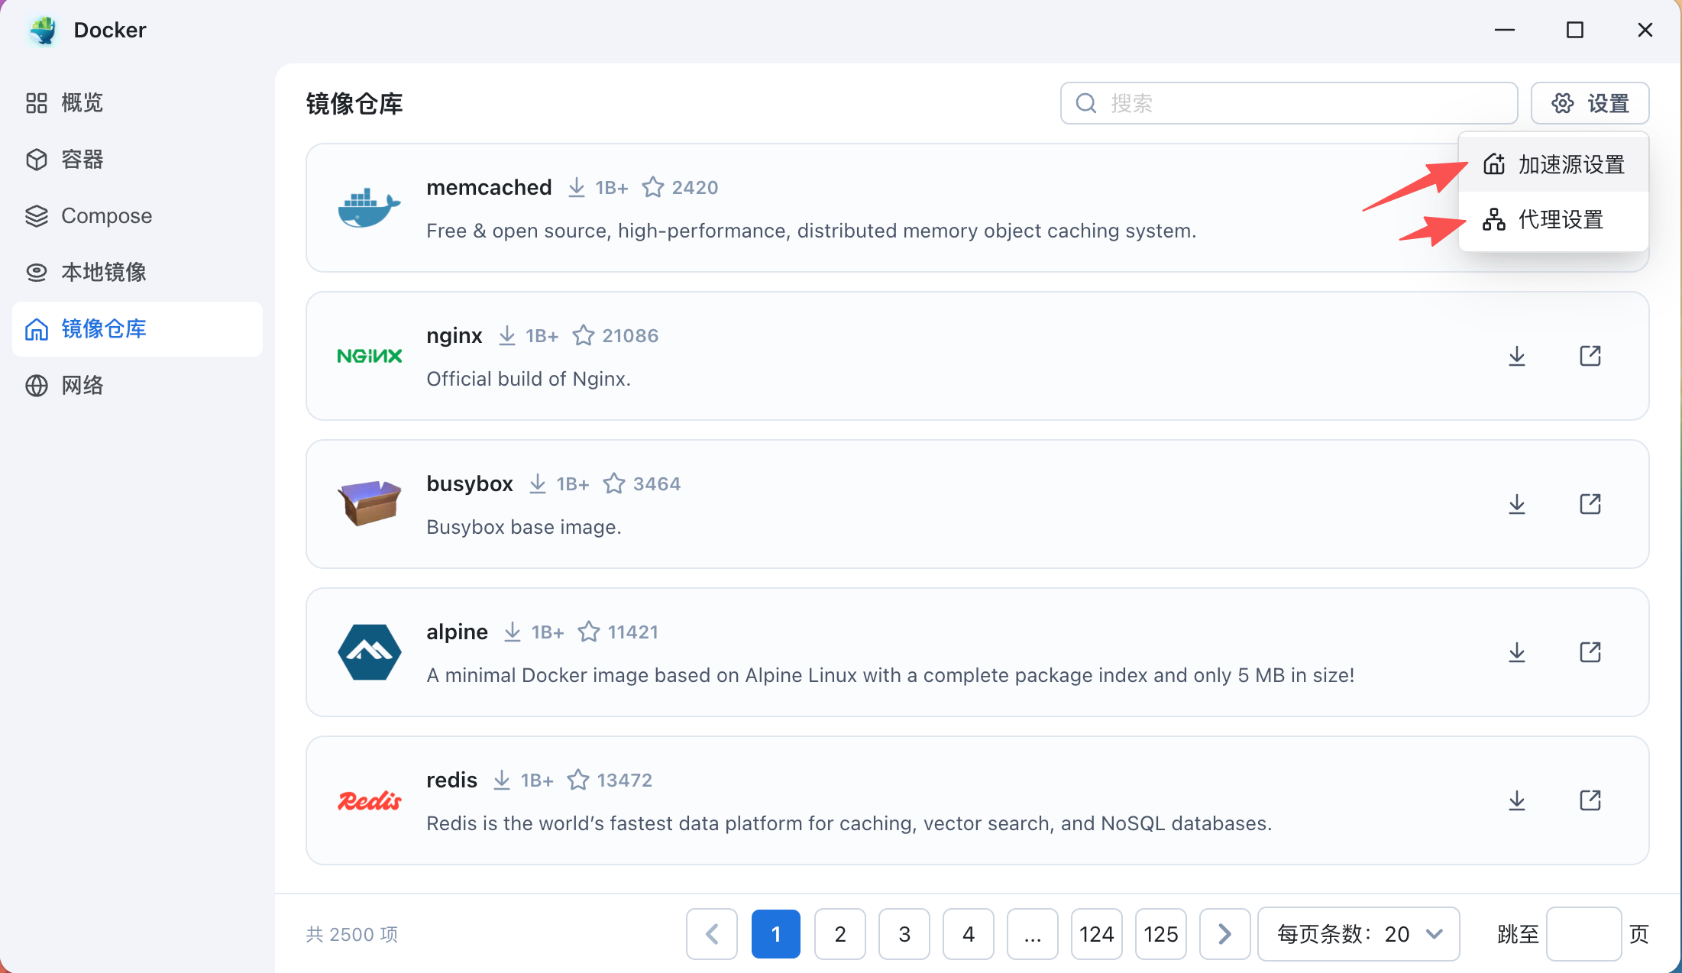1682x973 pixels.
Task: Jump to page 125
Action: click(x=1160, y=934)
